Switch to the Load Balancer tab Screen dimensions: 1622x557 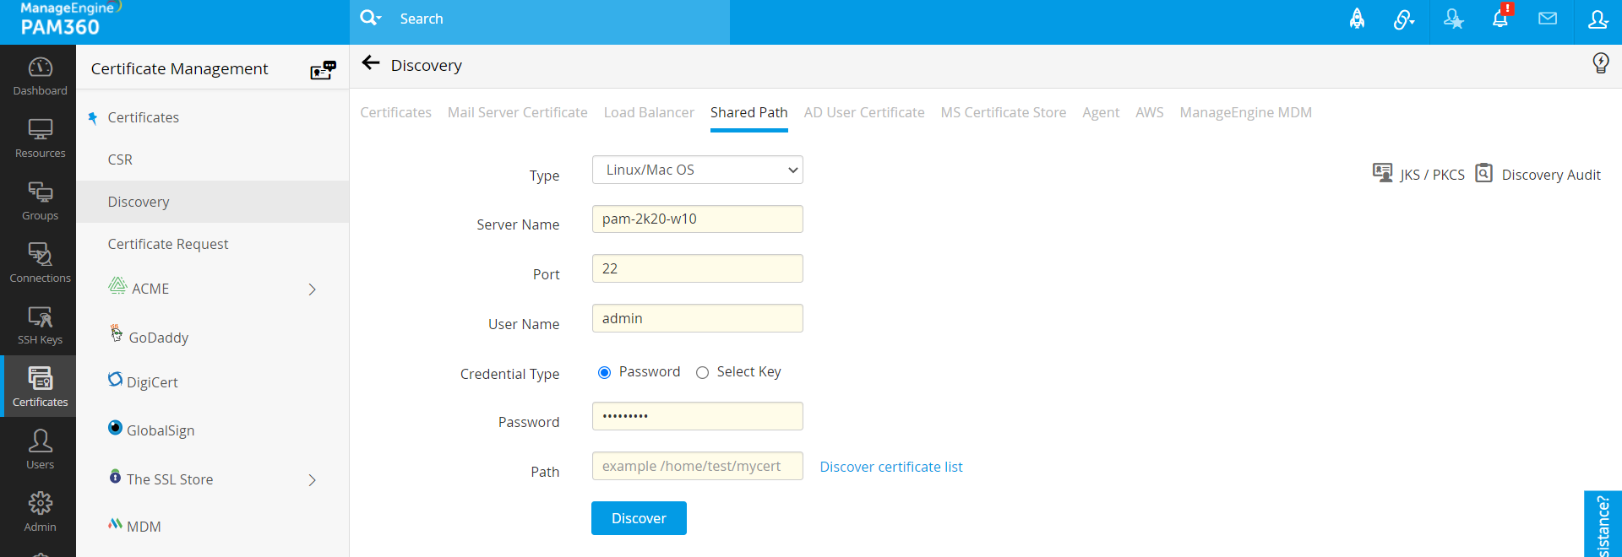(648, 112)
